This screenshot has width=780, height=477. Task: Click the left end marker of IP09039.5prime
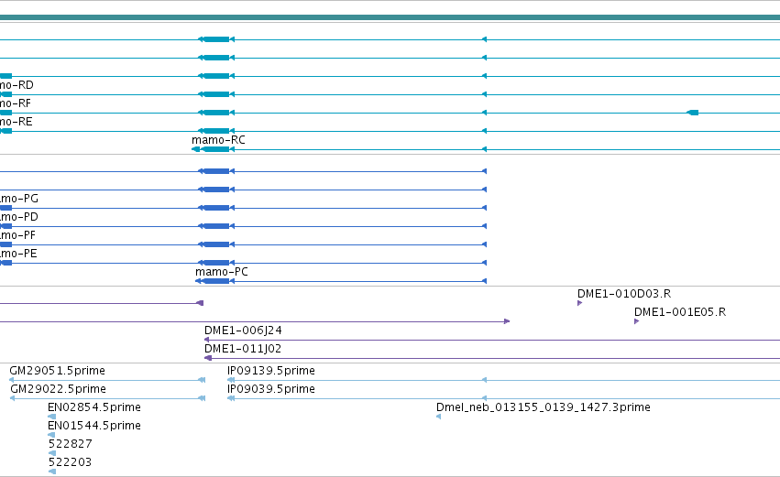231,398
